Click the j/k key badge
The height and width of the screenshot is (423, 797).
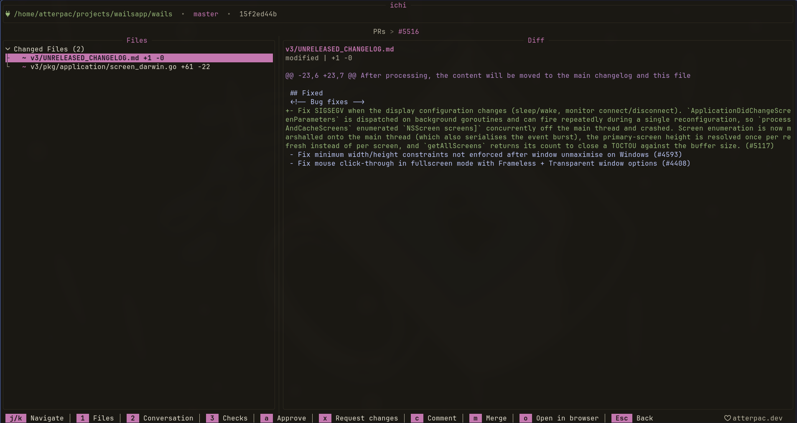tap(16, 418)
